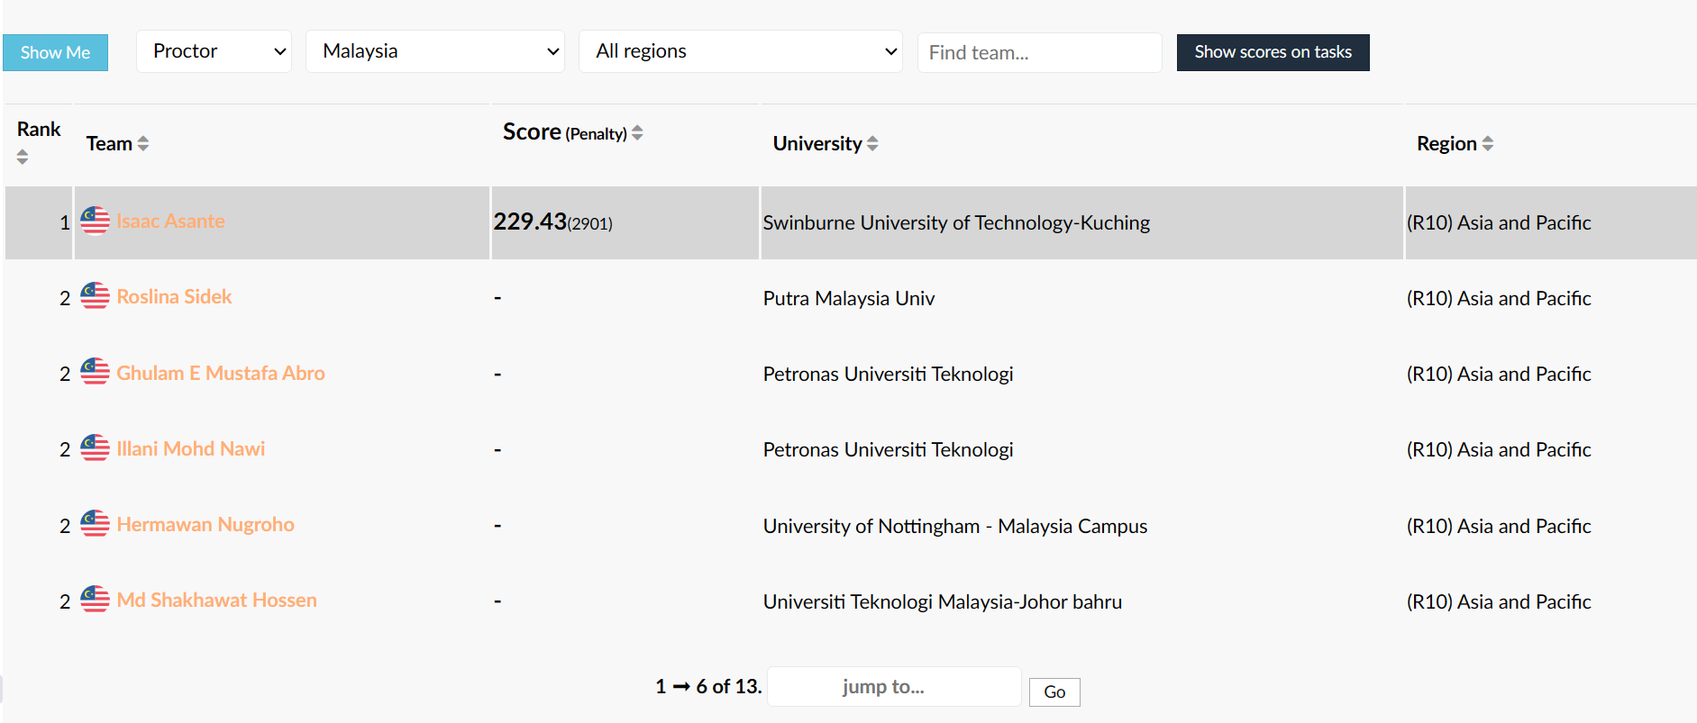Click the Go pagination button
This screenshot has height=723, width=1697.
(1054, 691)
